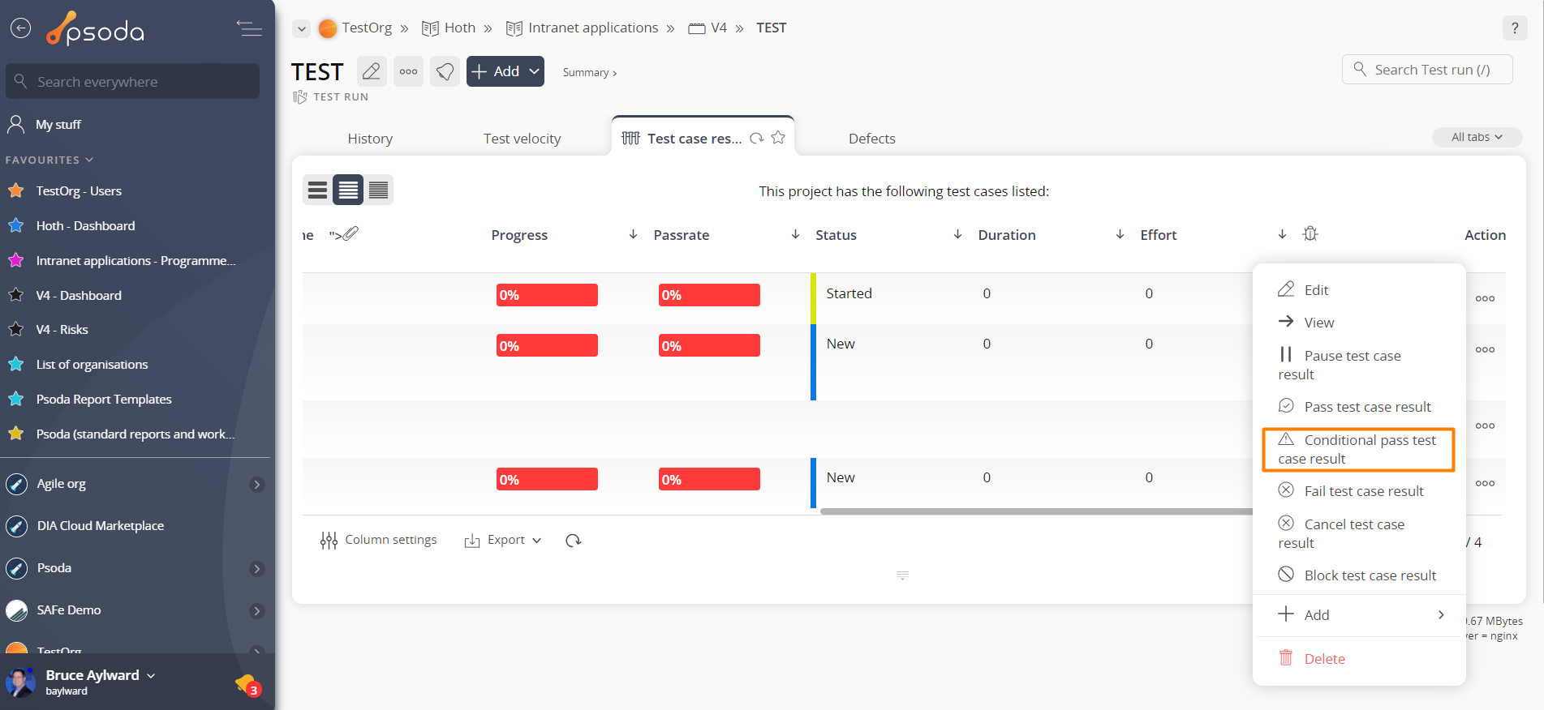This screenshot has width=1544, height=710.
Task: Click the SAFe Demo organisation icon
Action: 17,610
